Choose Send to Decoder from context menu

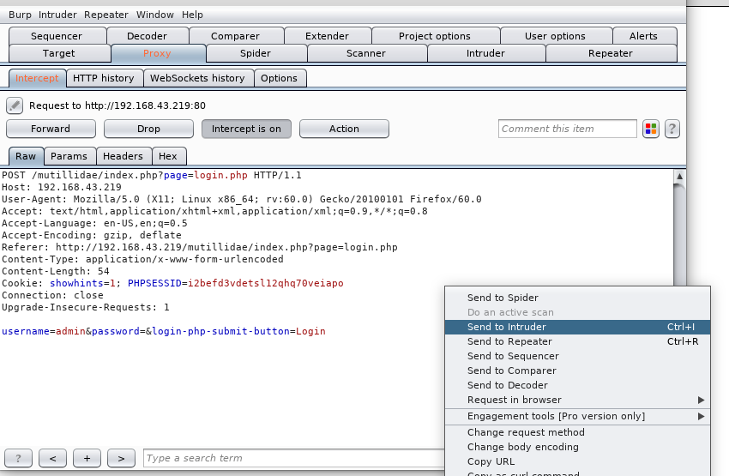click(x=577, y=385)
